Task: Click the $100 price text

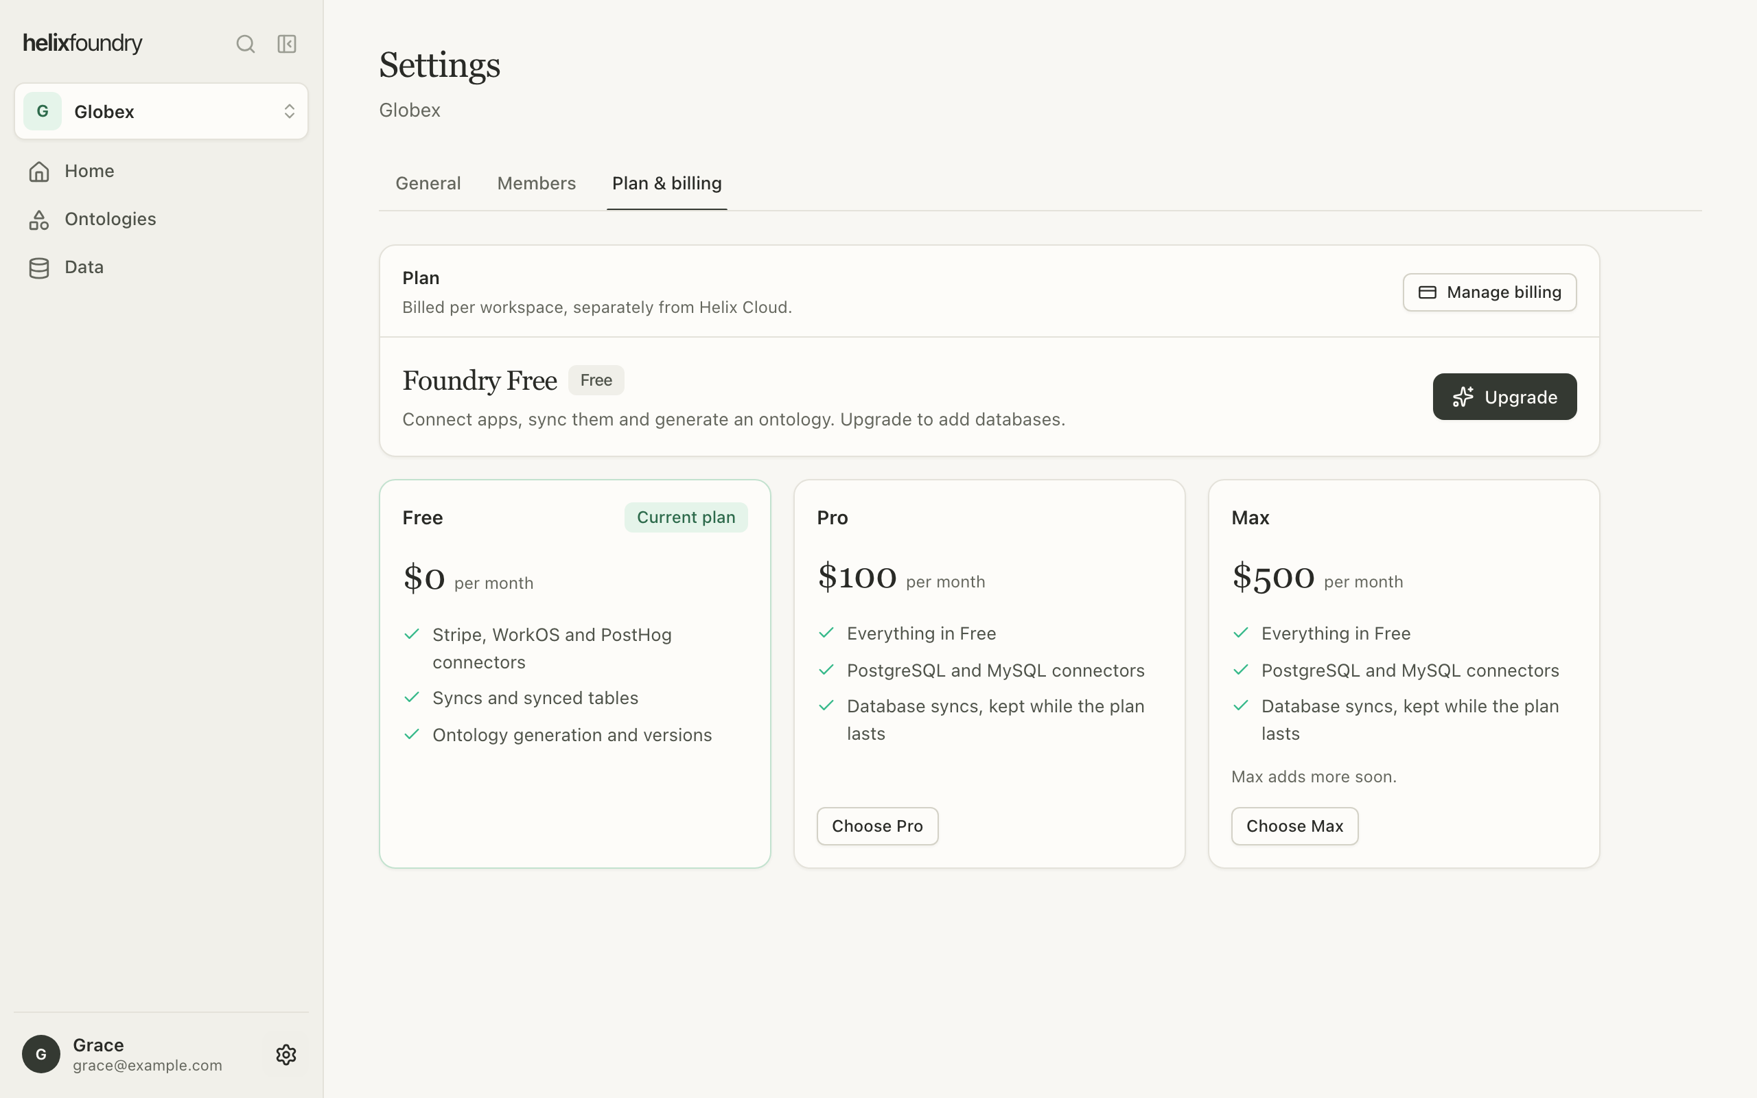Action: pyautogui.click(x=857, y=576)
